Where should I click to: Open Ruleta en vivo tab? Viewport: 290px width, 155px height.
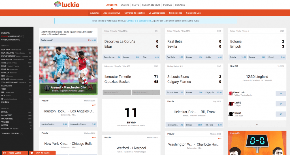tap(151, 5)
